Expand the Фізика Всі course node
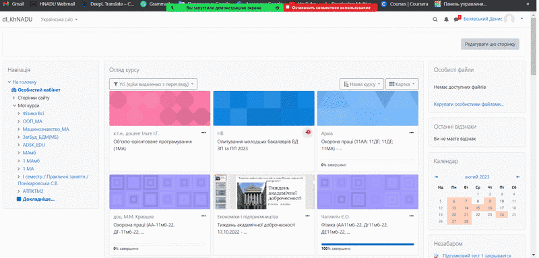This screenshot has height=258, width=539. pos(19,113)
